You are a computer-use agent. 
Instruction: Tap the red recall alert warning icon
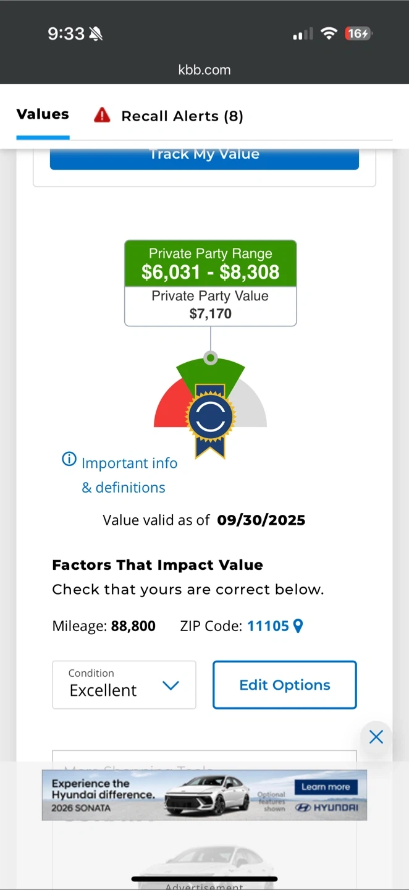(x=102, y=115)
